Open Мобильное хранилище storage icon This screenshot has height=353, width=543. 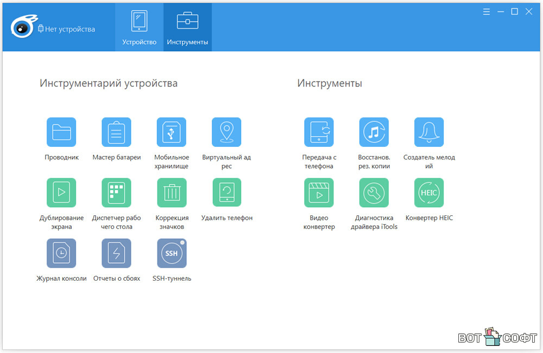(x=172, y=132)
